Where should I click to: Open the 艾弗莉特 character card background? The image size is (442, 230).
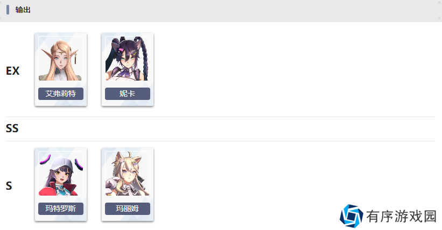pyautogui.click(x=61, y=69)
